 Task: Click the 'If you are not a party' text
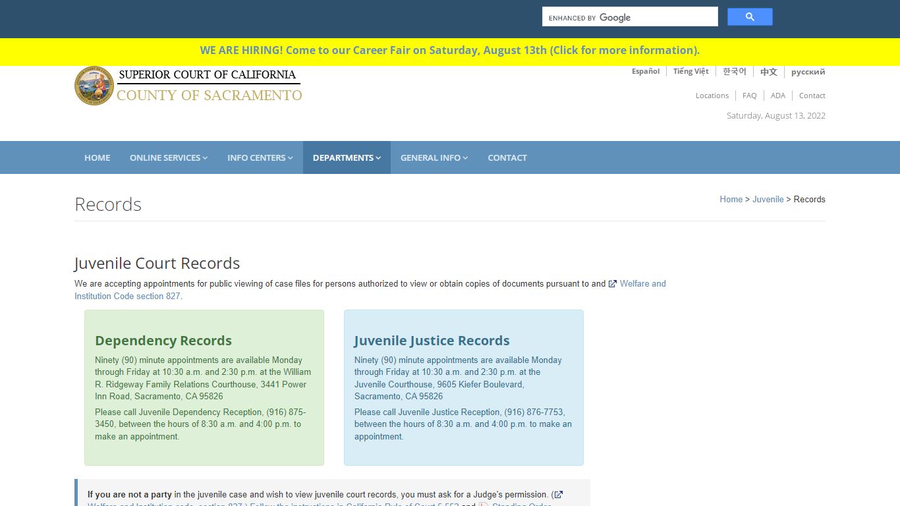point(130,494)
